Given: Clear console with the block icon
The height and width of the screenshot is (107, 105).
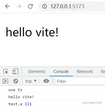Looking at the screenshot, I should pos(16,81).
